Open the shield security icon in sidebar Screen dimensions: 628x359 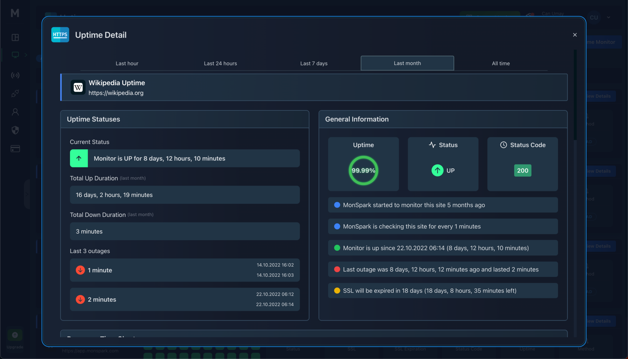pos(15,130)
